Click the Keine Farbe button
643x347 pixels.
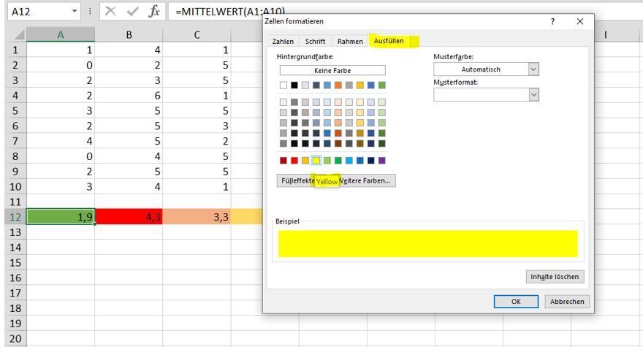coord(332,71)
